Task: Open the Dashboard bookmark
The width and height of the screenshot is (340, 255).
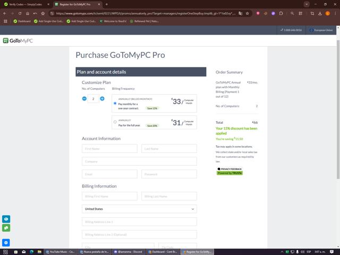Action: coord(22,21)
